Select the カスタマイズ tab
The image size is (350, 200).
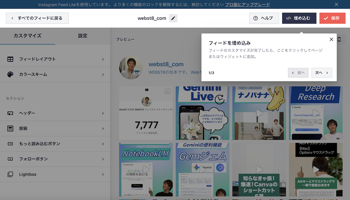tap(27, 36)
